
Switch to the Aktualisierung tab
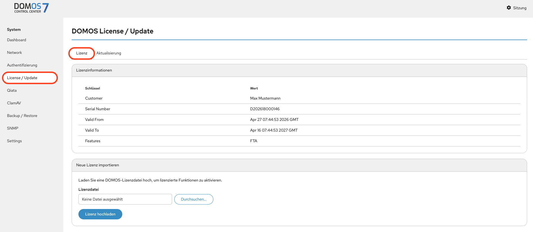coord(109,53)
